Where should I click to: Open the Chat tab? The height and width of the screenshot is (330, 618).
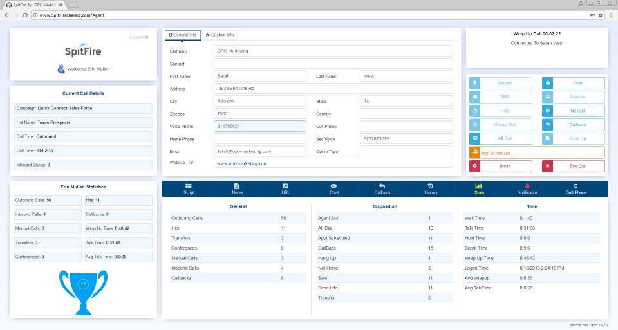[334, 189]
